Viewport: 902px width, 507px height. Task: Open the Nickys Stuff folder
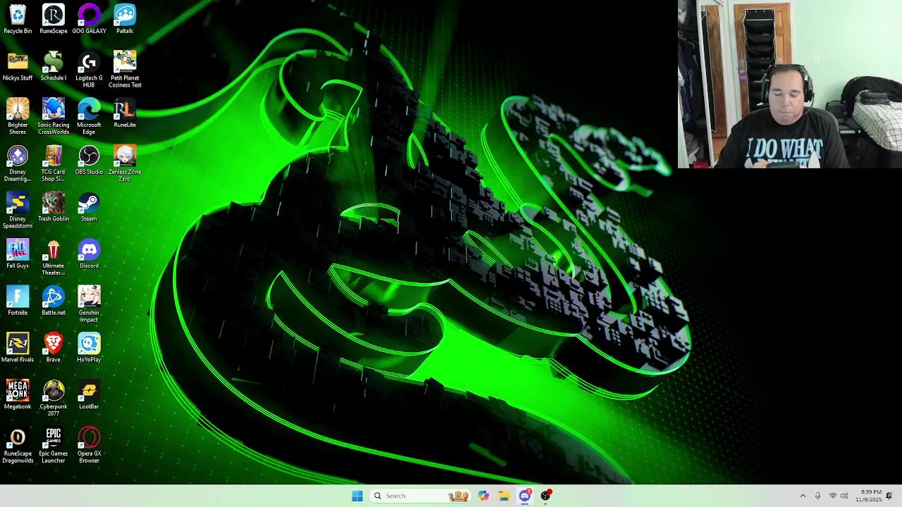[18, 66]
